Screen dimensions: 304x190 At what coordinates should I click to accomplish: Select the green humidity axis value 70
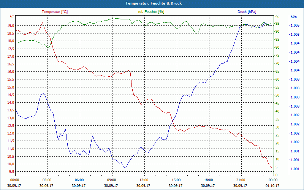pyautogui.click(x=277, y=63)
